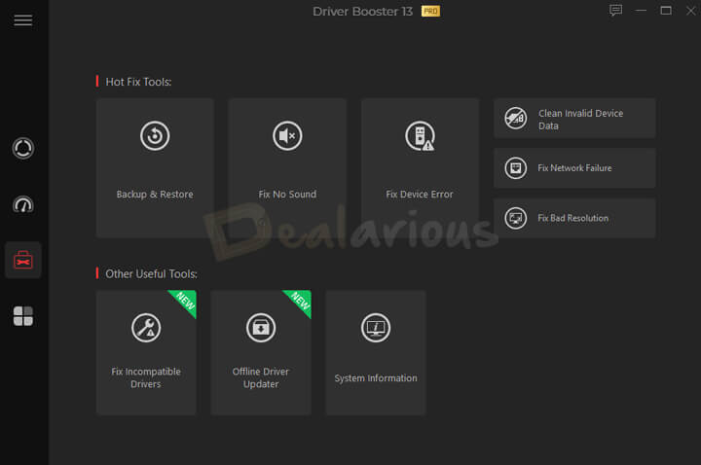This screenshot has height=465, width=701.
Task: Click NEW ribbon on Fix Incompatible Drivers
Action: pyautogui.click(x=186, y=301)
